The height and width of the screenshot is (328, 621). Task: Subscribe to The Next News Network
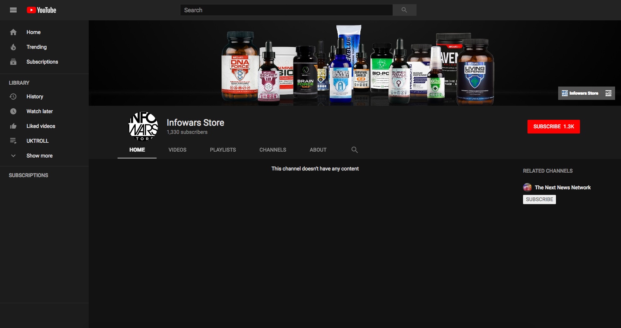539,199
